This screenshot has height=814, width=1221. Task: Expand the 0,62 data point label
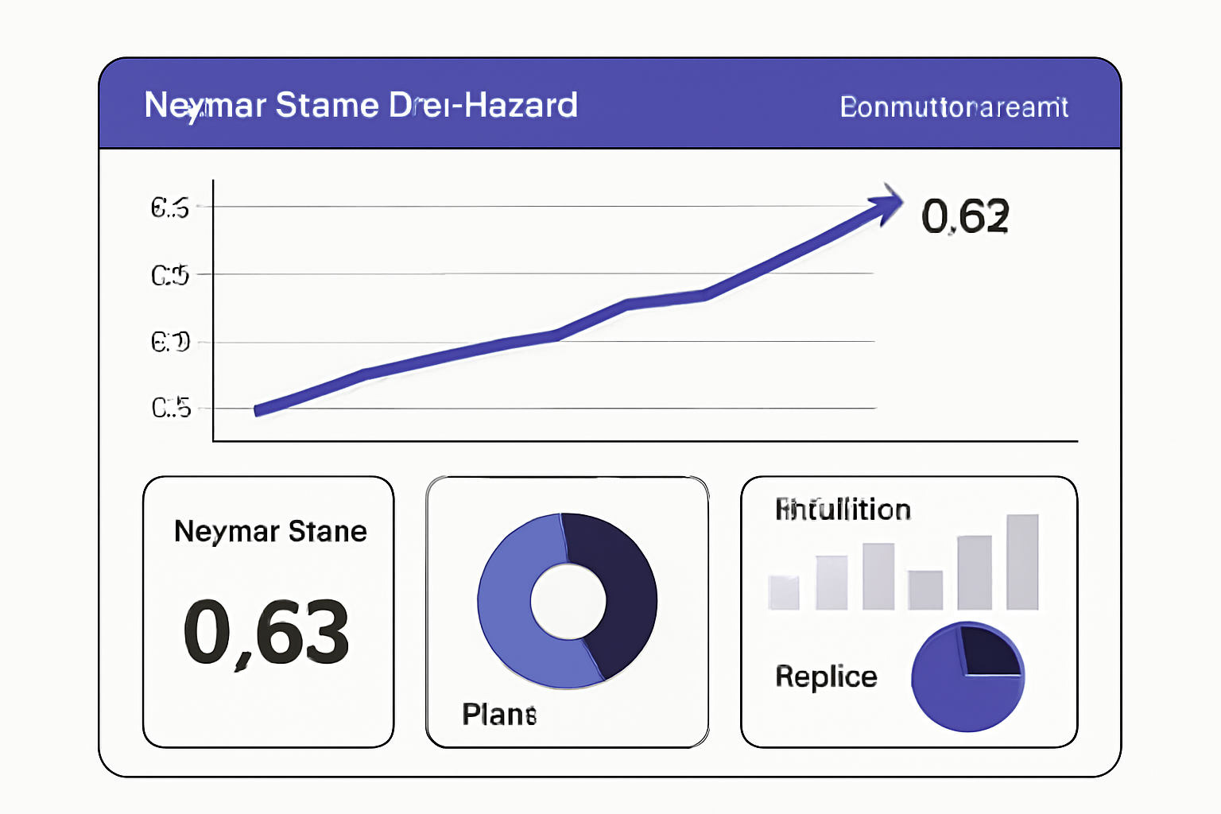tap(966, 216)
